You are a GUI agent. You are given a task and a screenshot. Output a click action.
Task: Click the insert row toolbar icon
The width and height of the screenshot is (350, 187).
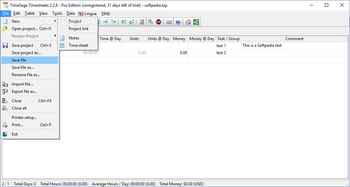coord(106,22)
